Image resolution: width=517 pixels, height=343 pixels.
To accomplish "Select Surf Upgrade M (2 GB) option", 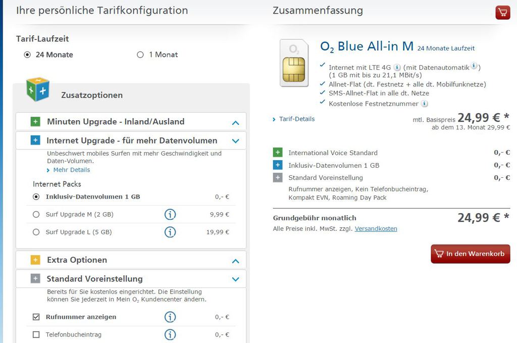I will click(x=36, y=214).
